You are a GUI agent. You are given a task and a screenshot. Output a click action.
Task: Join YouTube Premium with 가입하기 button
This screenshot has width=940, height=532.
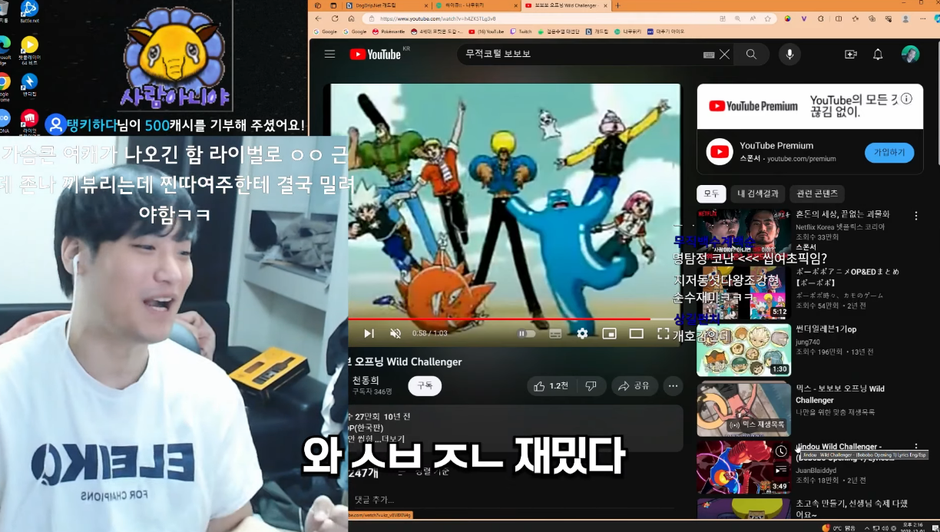click(x=889, y=152)
